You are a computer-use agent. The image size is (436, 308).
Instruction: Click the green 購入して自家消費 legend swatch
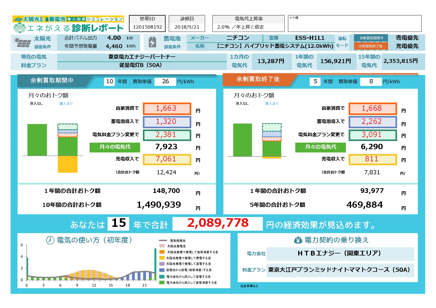tap(162, 283)
